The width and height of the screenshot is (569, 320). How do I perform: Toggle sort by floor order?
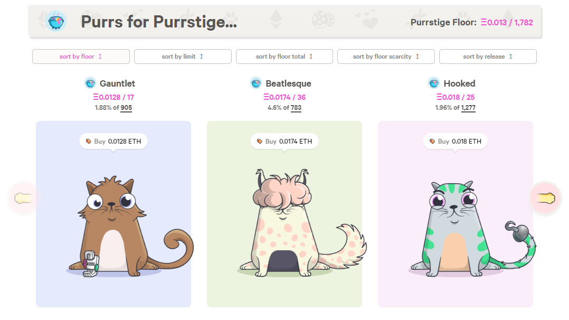point(81,57)
